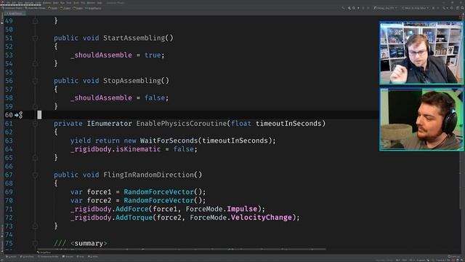The width and height of the screenshot is (465, 262).
Task: Open the Refactor menu
Action: click(x=46, y=3)
